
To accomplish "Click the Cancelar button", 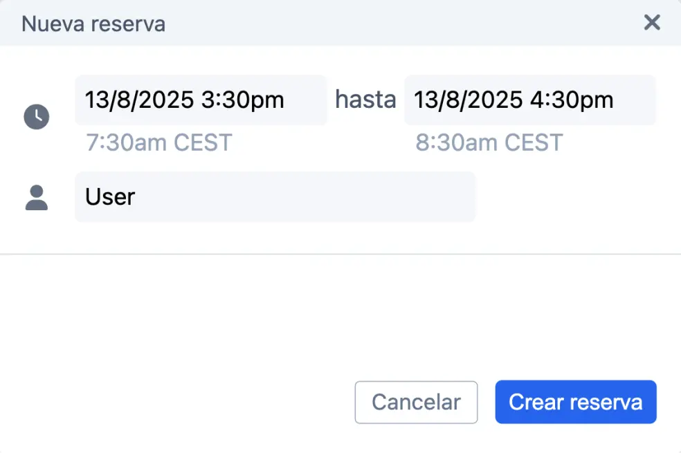I will [x=416, y=403].
